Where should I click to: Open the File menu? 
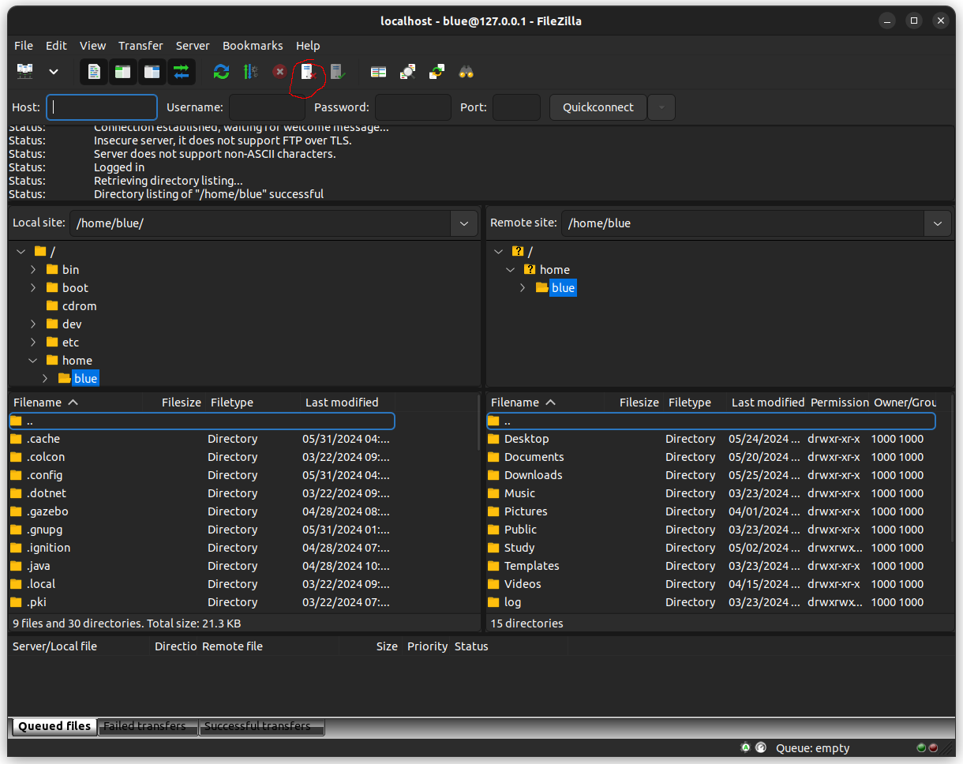tap(24, 46)
